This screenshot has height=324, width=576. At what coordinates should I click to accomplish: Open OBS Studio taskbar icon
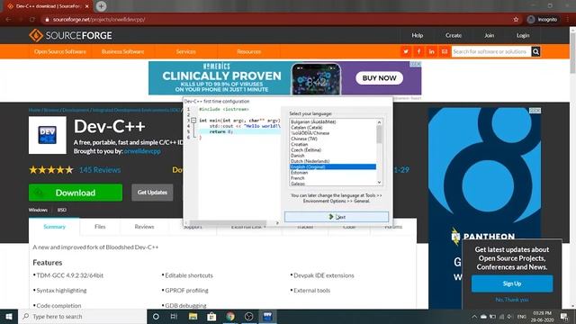coord(249,316)
